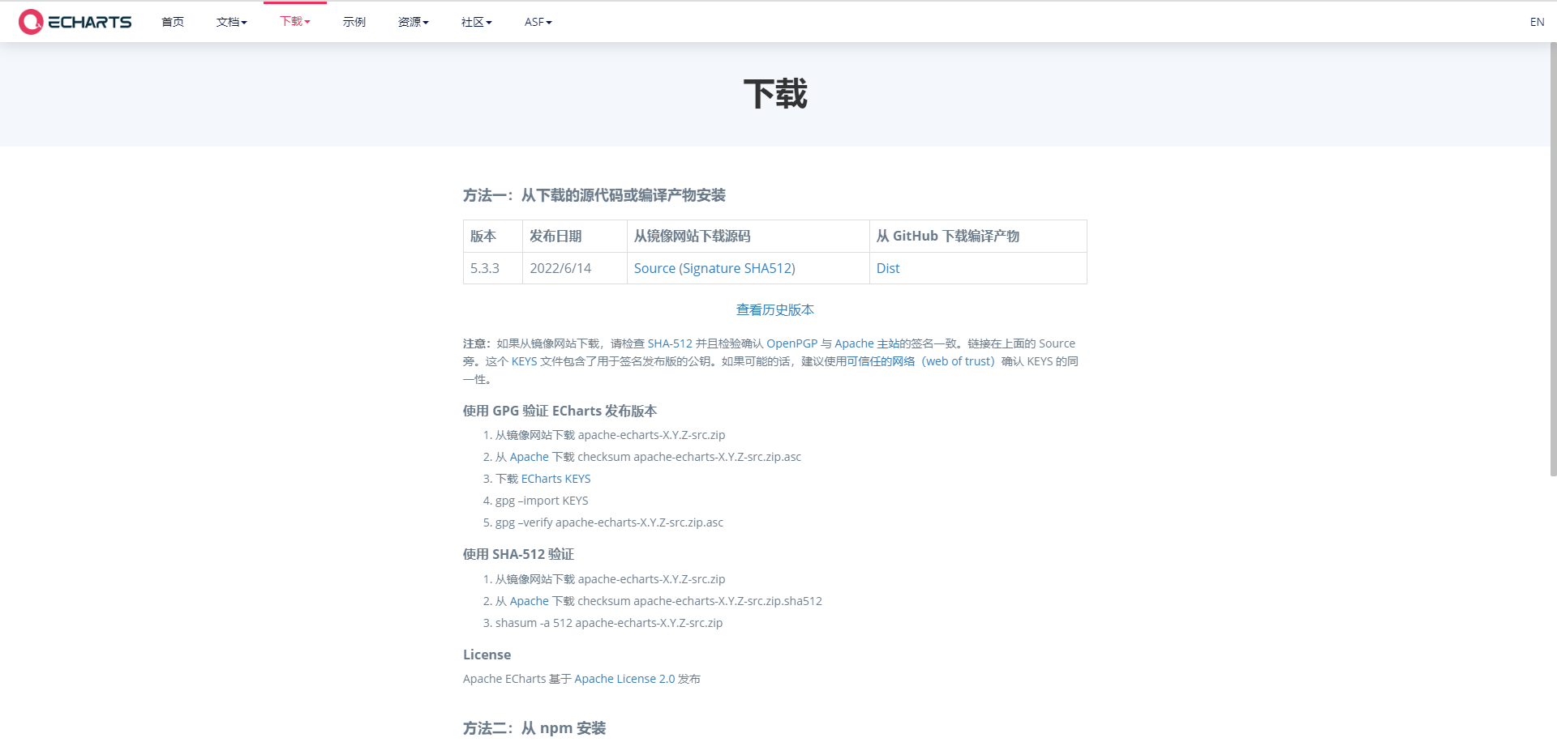Go to the 首页 menu item
Screen dimensions: 1557x742
point(172,22)
